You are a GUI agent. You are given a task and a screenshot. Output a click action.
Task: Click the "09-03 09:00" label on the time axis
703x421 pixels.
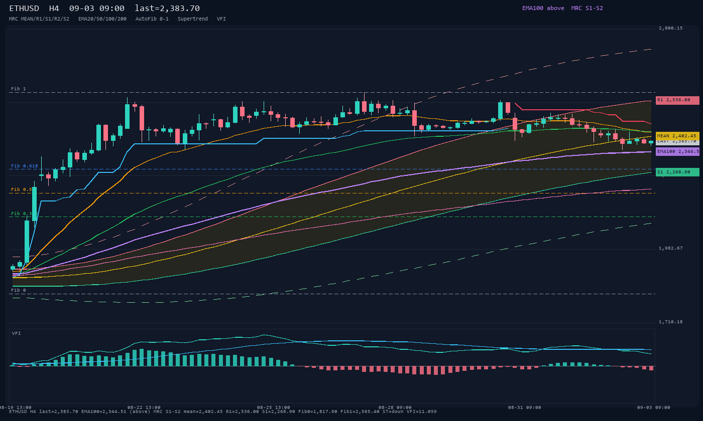[654, 407]
